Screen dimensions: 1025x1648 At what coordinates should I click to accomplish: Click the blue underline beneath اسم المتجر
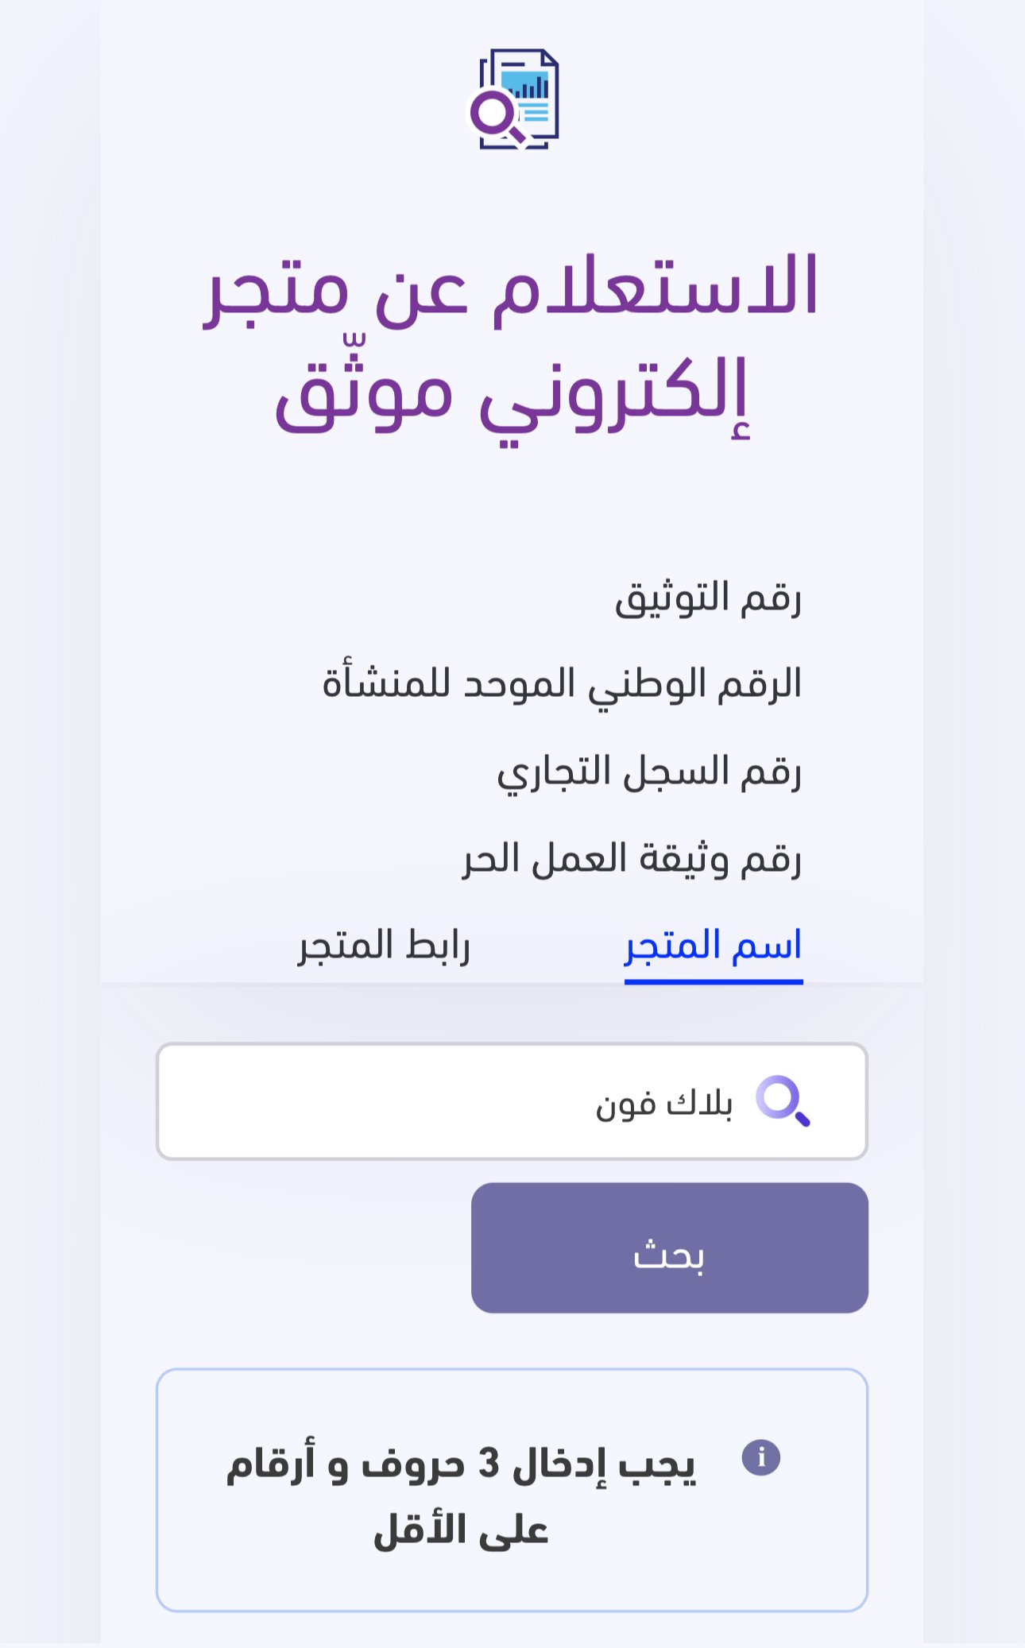pyautogui.click(x=713, y=982)
